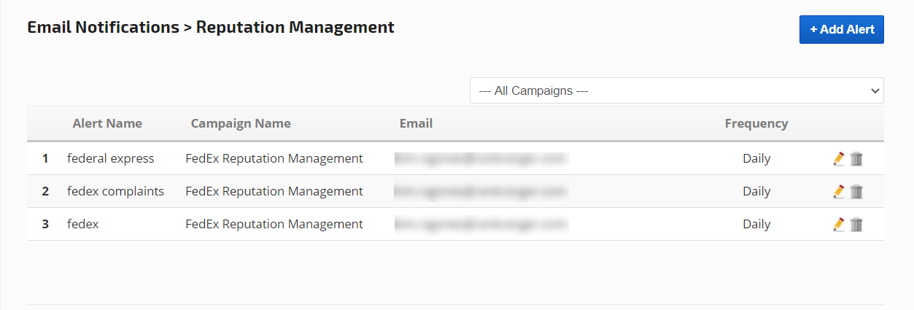This screenshot has height=310, width=914.
Task: Click the pencil icon in row 3
Action: coord(839,224)
